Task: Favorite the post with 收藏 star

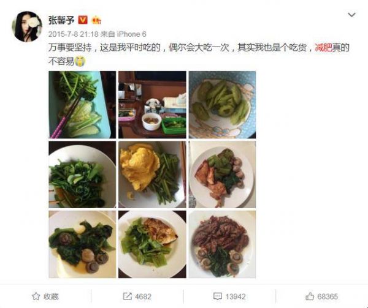Action: (x=45, y=296)
